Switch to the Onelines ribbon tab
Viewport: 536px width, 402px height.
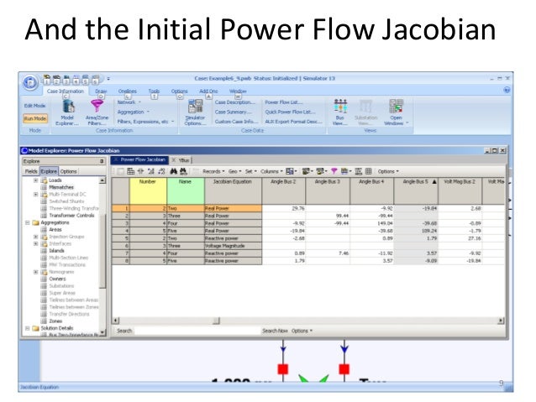coord(127,91)
